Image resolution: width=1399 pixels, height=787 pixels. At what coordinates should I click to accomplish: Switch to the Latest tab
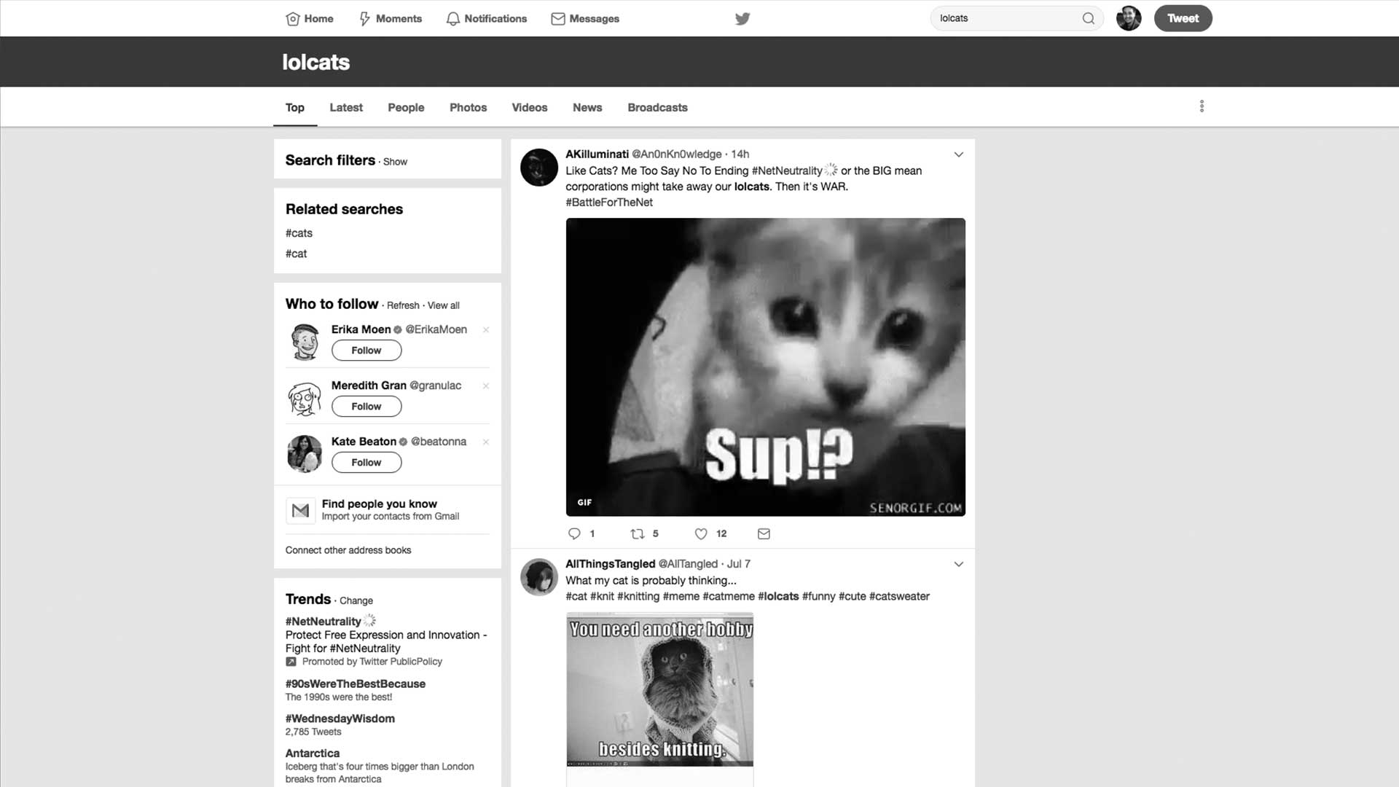pyautogui.click(x=346, y=107)
